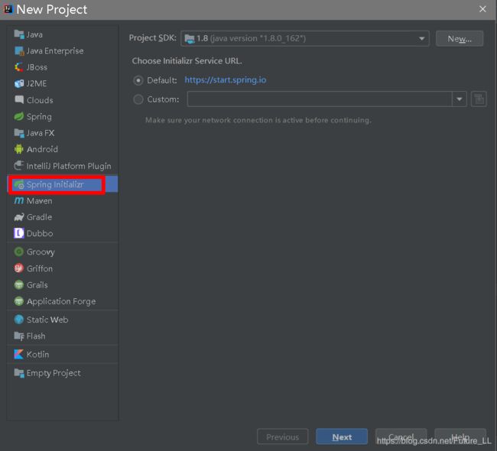Click the Gradle elephant icon
Screen dimensions: 497x451
19,217
